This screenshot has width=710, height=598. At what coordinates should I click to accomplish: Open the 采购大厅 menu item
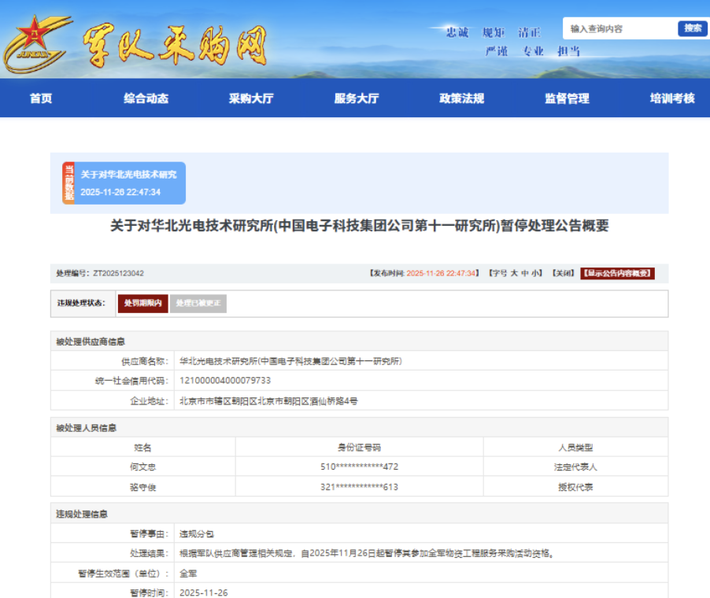(x=251, y=98)
